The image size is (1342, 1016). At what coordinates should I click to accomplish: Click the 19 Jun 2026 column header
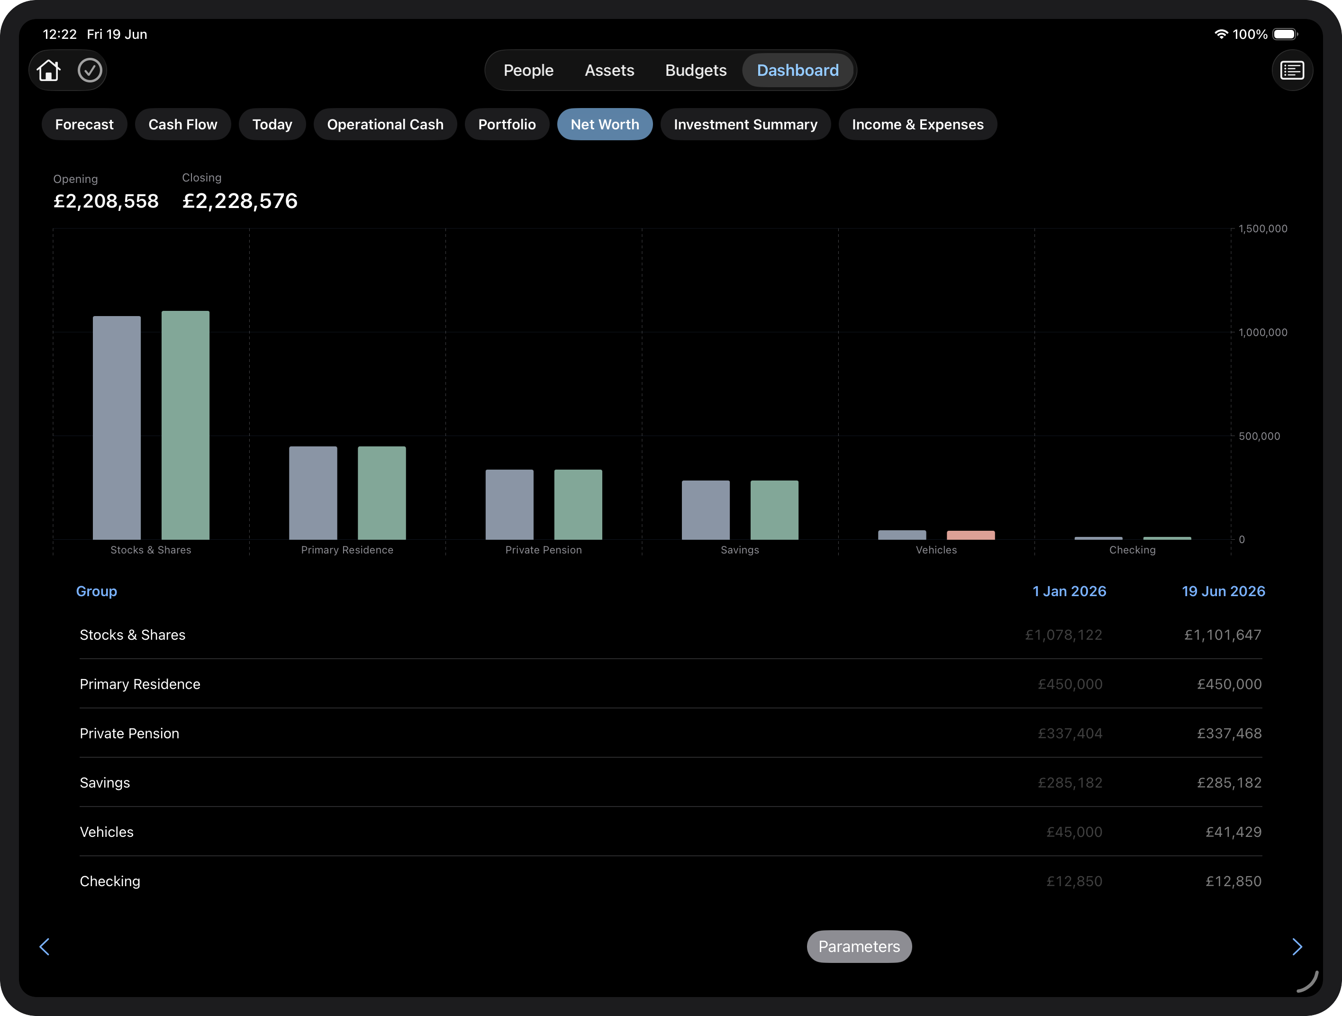click(x=1223, y=591)
